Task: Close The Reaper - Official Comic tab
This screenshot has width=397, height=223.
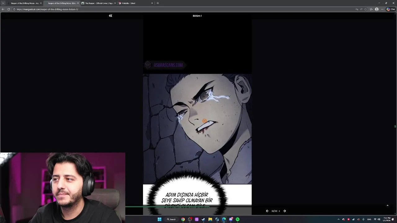Action: click(115, 3)
